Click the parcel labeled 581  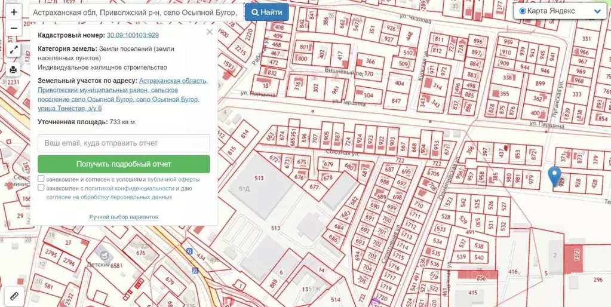(x=48, y=287)
